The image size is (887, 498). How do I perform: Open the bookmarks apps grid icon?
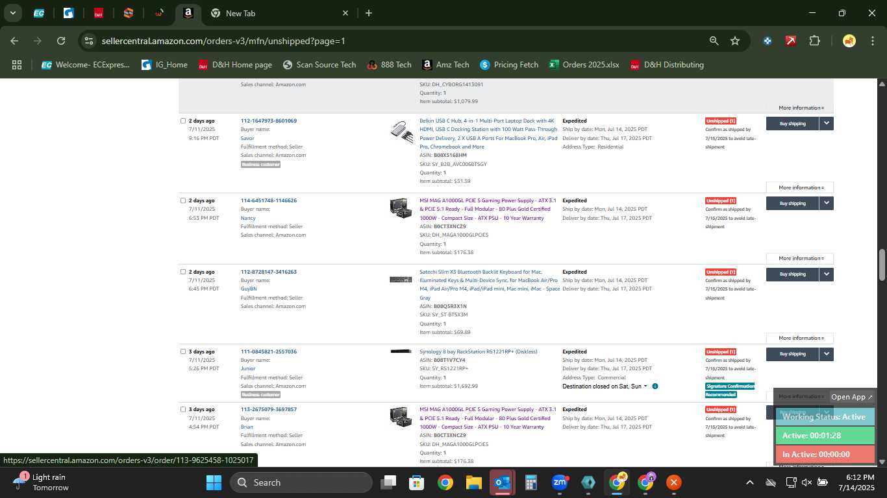(x=17, y=65)
